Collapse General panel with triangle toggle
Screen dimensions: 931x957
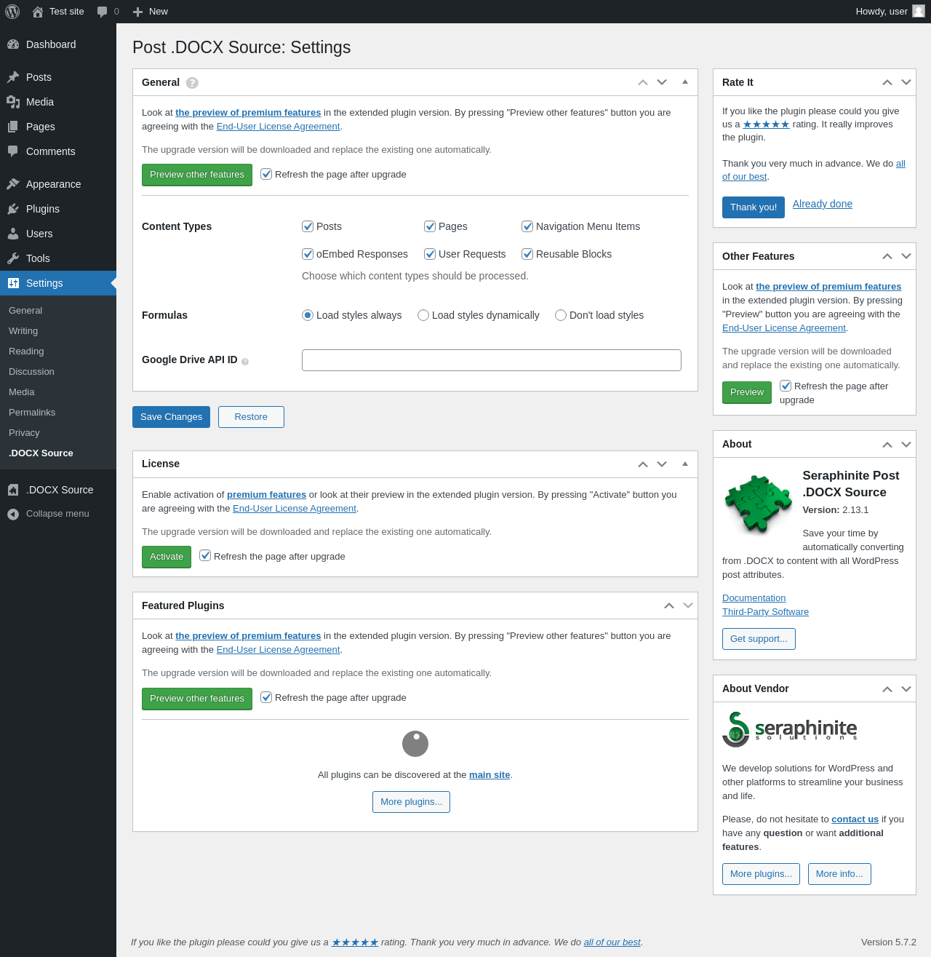click(x=685, y=82)
